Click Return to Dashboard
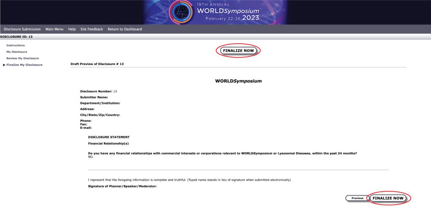The height and width of the screenshot is (210, 431). 125,29
